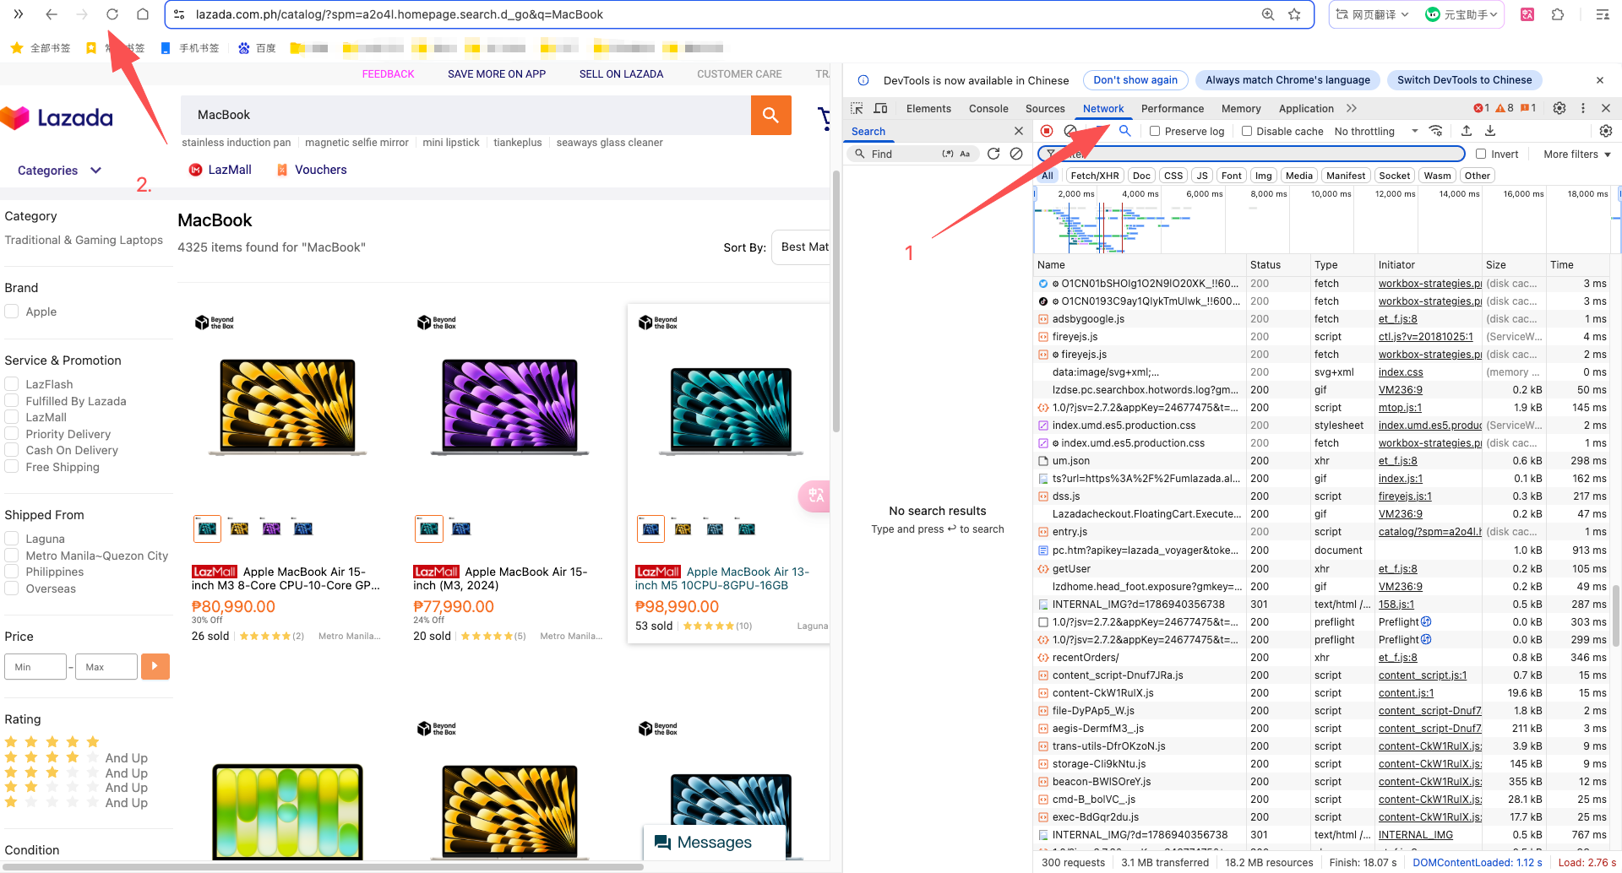1622x873 pixels.
Task: Open the browser home page icon
Action: coord(143,14)
